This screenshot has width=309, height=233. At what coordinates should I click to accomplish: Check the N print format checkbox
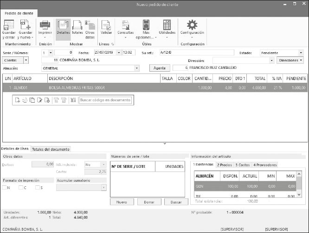click(x=4, y=188)
